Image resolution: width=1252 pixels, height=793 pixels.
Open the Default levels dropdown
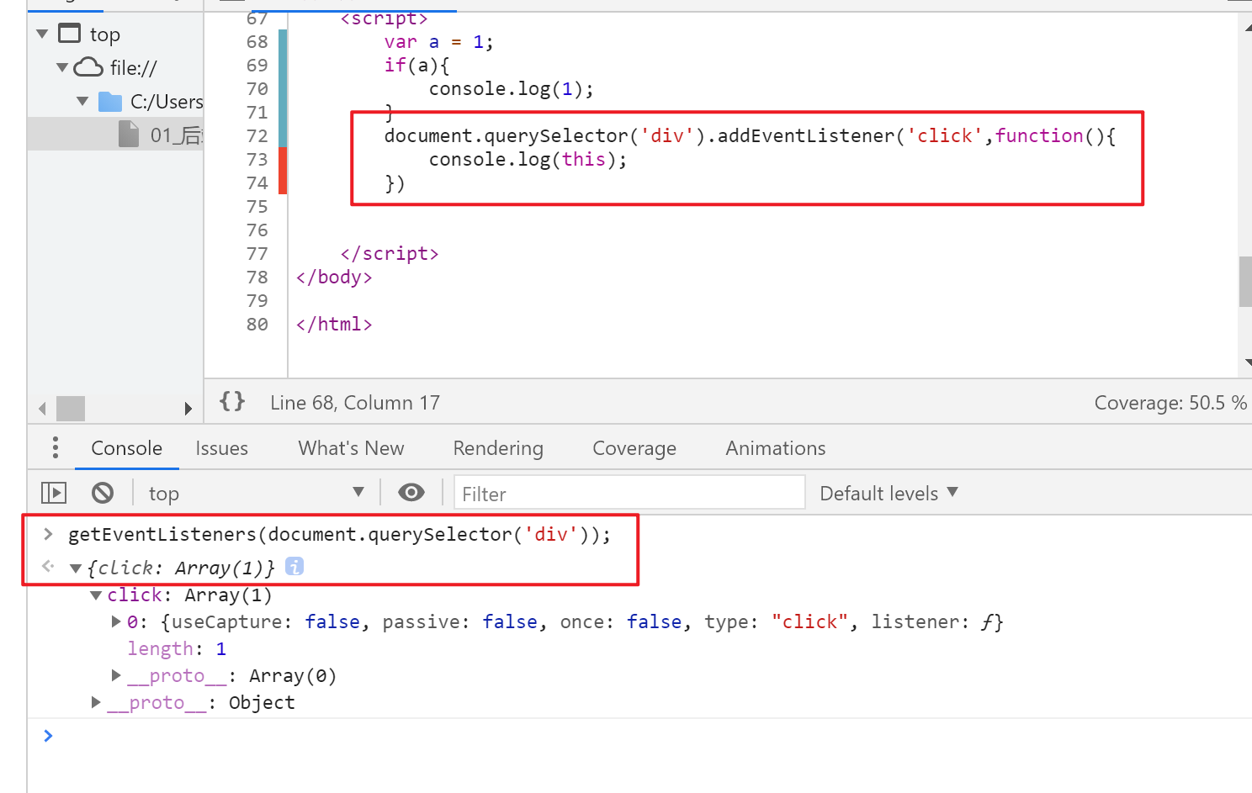click(x=889, y=493)
